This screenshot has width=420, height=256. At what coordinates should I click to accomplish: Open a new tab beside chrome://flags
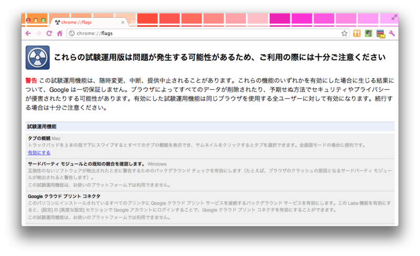[133, 23]
